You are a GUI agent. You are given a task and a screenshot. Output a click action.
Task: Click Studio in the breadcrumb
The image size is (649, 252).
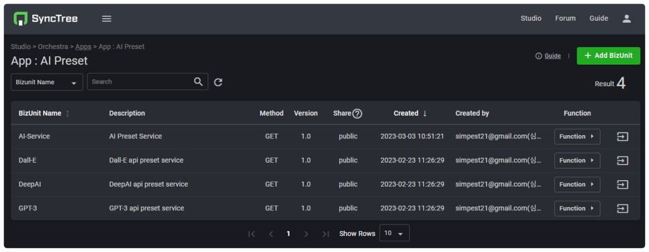click(x=21, y=47)
